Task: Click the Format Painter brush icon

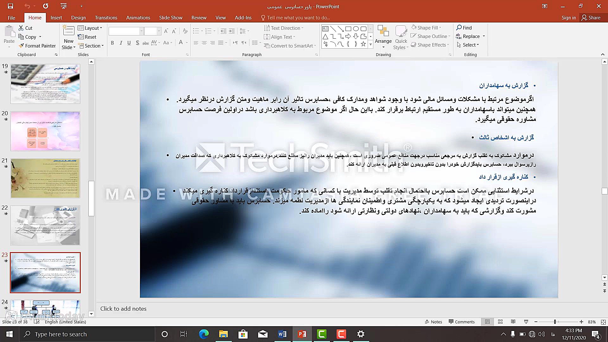Action: [21, 46]
